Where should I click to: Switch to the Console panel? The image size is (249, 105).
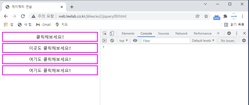146,33
